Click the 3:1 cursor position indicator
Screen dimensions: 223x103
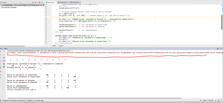(x=201, y=100)
